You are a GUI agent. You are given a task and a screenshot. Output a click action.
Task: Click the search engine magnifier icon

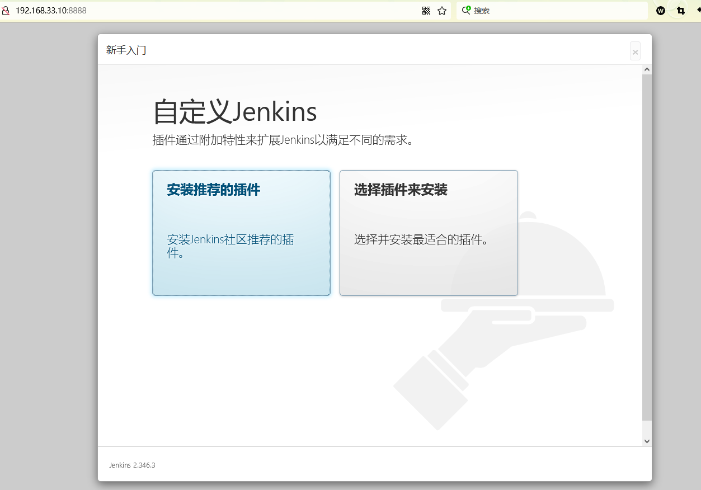tap(465, 11)
